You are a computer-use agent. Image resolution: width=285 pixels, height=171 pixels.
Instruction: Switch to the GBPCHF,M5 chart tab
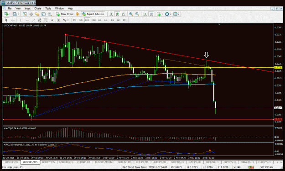pyautogui.click(x=11, y=162)
